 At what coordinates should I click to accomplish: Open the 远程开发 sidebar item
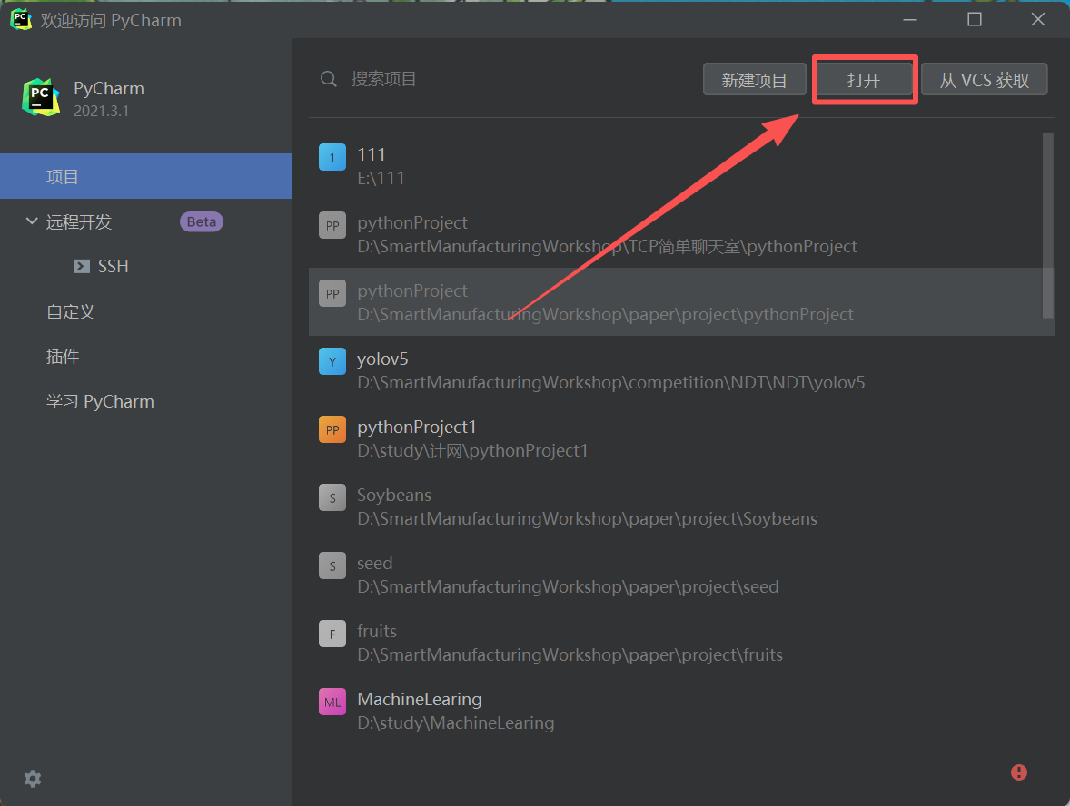[78, 222]
